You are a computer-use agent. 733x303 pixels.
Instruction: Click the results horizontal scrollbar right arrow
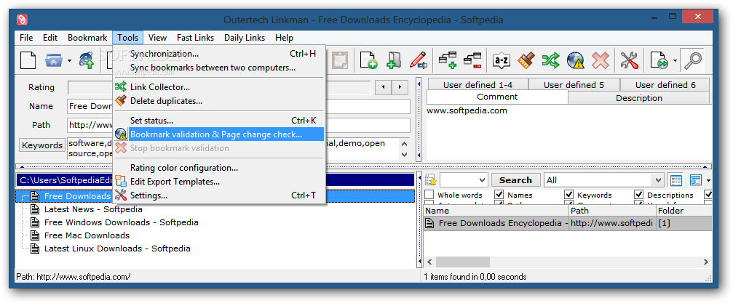click(x=708, y=262)
